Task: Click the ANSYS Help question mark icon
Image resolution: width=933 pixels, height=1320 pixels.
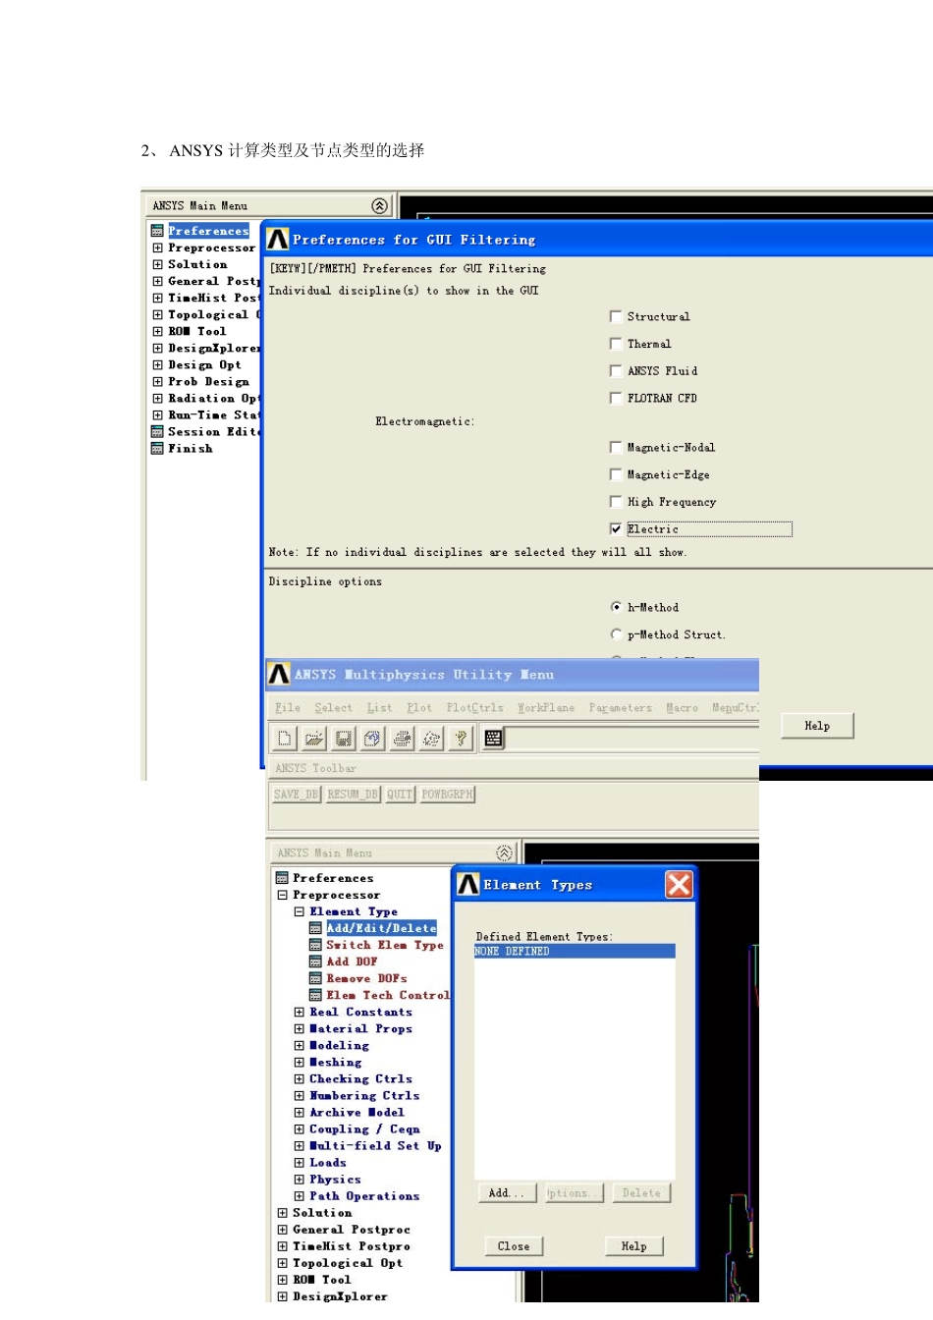Action: [461, 739]
